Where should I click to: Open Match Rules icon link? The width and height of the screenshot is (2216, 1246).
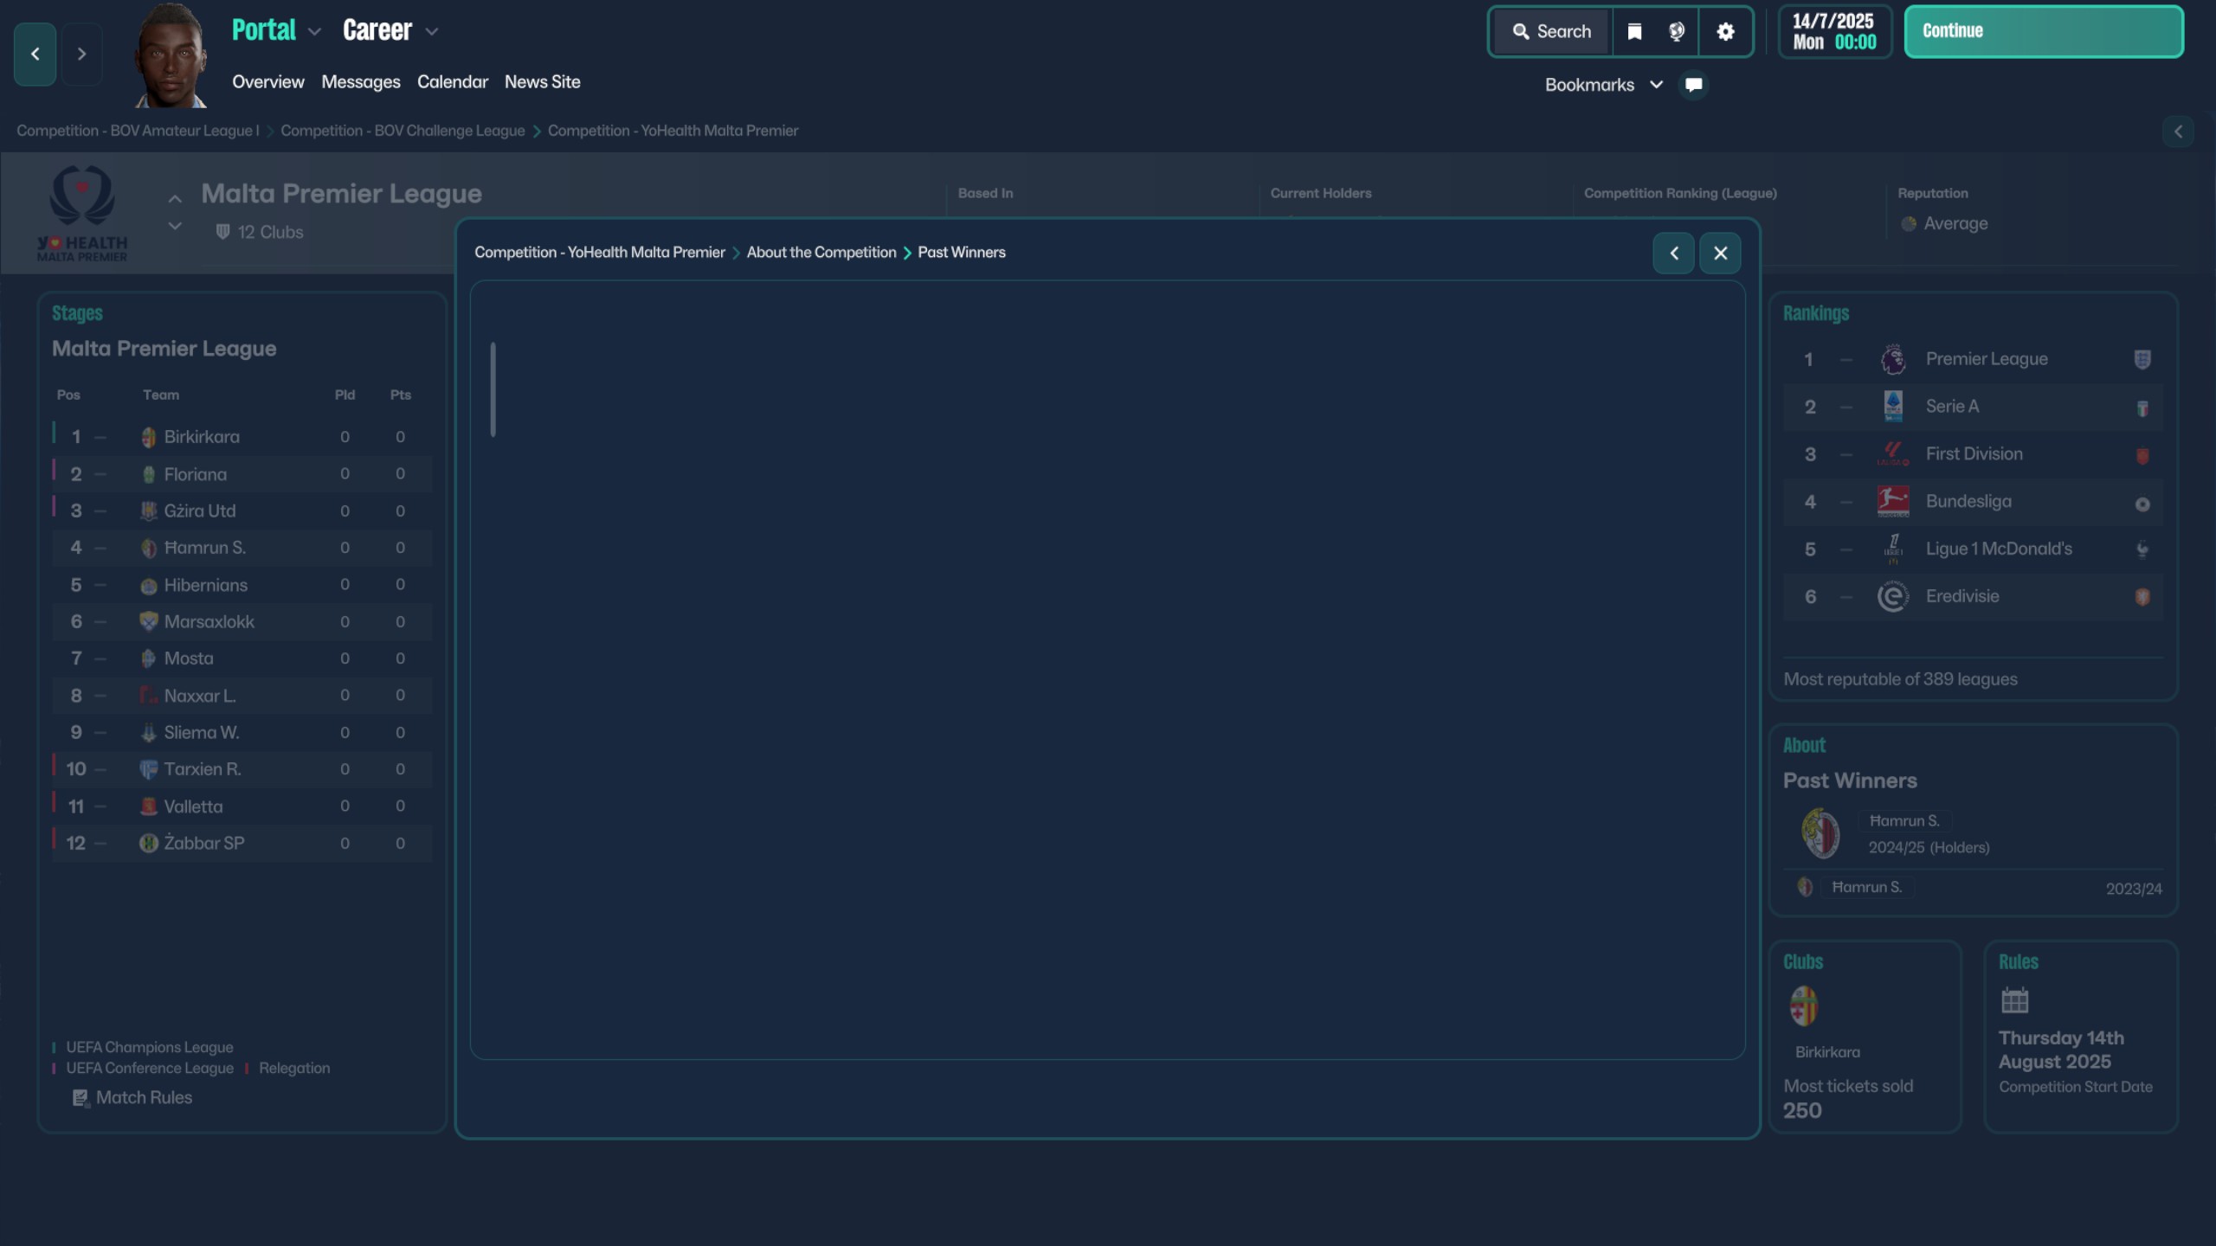81,1098
